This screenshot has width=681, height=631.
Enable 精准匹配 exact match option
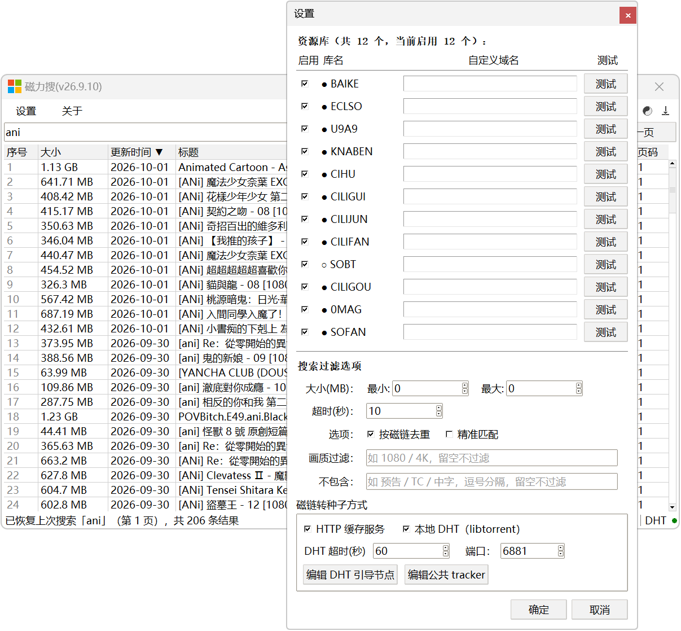[449, 434]
